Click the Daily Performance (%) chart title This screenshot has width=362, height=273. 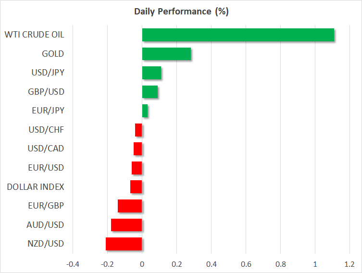181,12
